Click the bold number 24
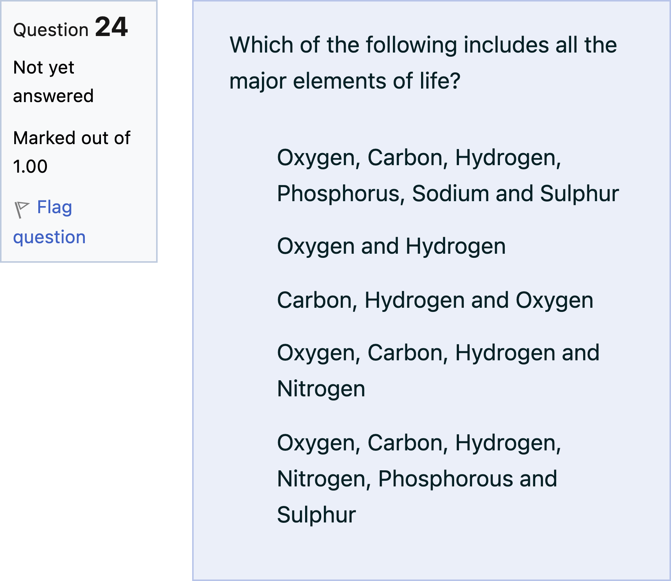671x581 pixels. click(x=111, y=27)
